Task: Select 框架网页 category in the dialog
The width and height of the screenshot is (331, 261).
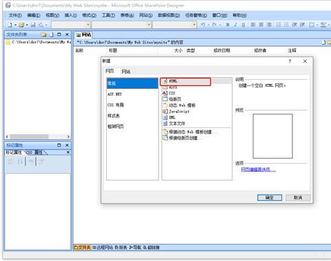Action: 132,127
